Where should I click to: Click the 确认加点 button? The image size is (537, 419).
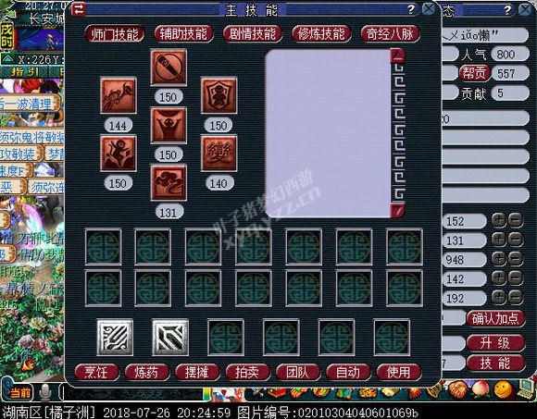tap(495, 319)
